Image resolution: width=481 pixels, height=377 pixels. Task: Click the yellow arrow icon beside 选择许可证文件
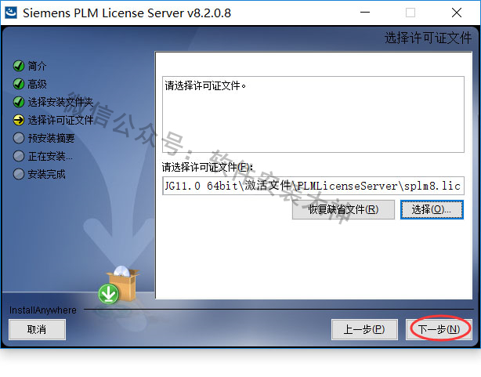point(19,120)
